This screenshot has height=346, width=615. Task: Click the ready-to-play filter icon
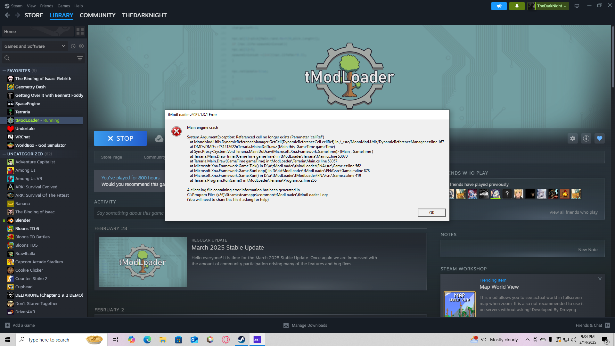pos(81,46)
